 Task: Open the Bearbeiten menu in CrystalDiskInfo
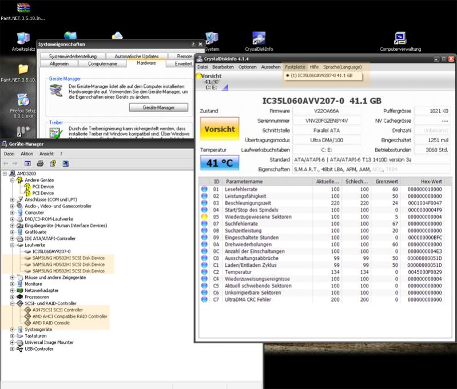point(223,67)
